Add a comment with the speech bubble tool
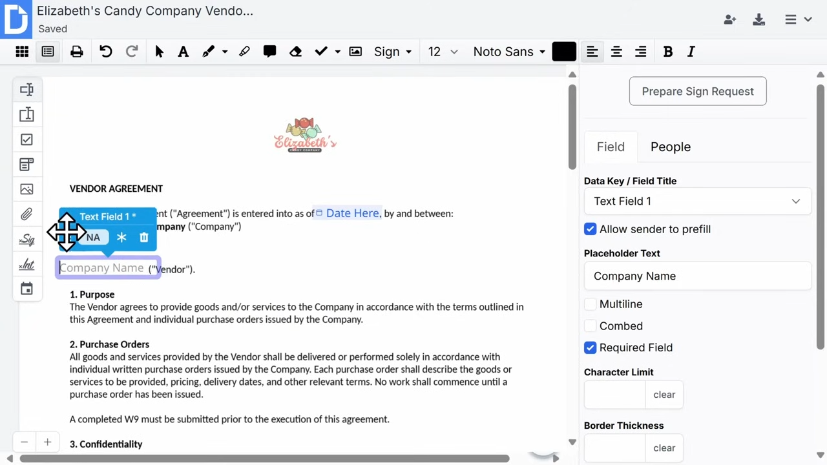 [x=270, y=52]
